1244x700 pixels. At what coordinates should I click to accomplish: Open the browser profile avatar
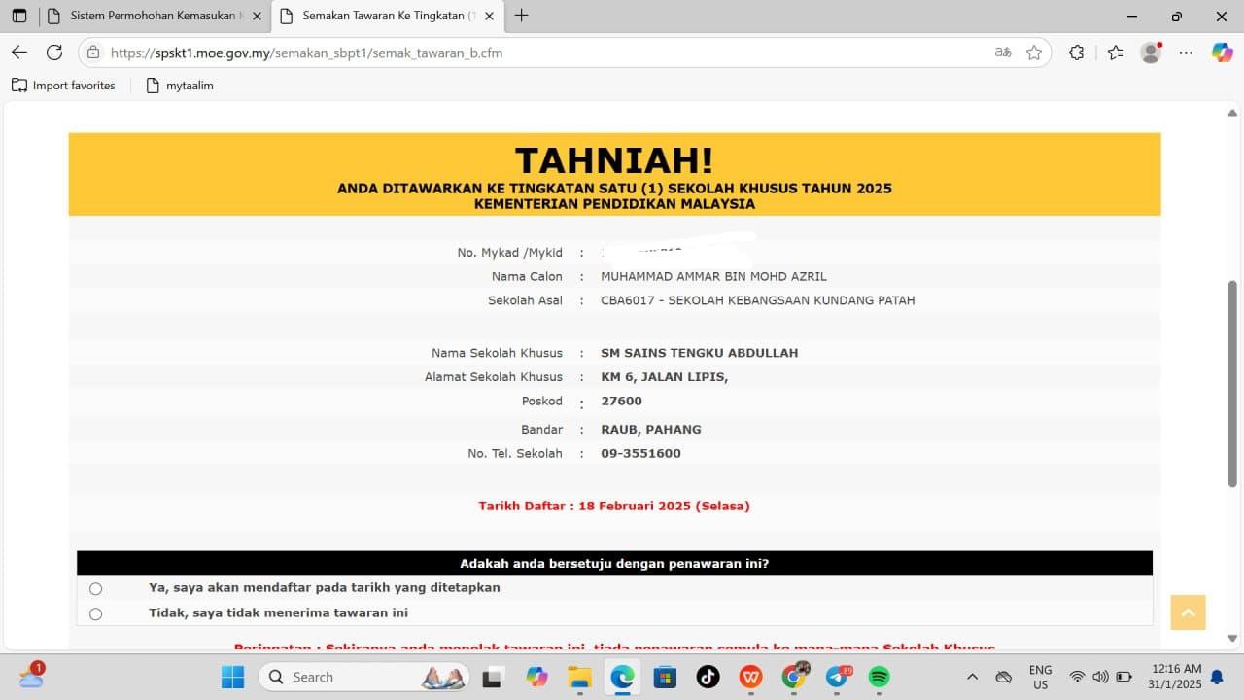pos(1151,52)
